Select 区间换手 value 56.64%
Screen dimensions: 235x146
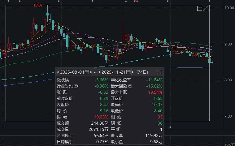101,136
